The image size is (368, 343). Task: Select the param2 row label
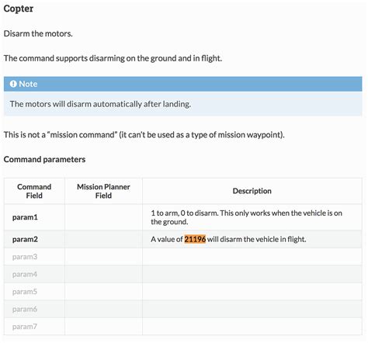(x=25, y=239)
